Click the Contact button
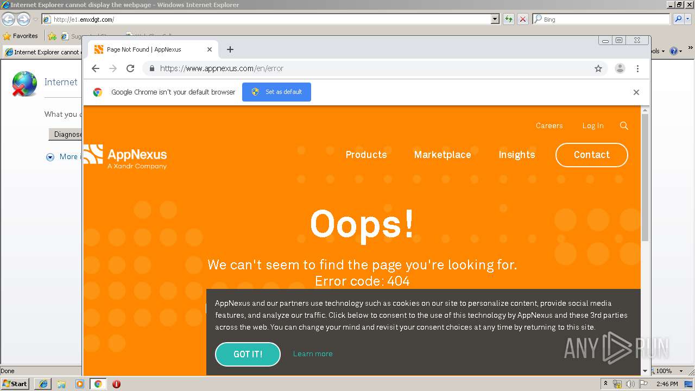Viewport: 695px width, 391px height. coord(592,155)
